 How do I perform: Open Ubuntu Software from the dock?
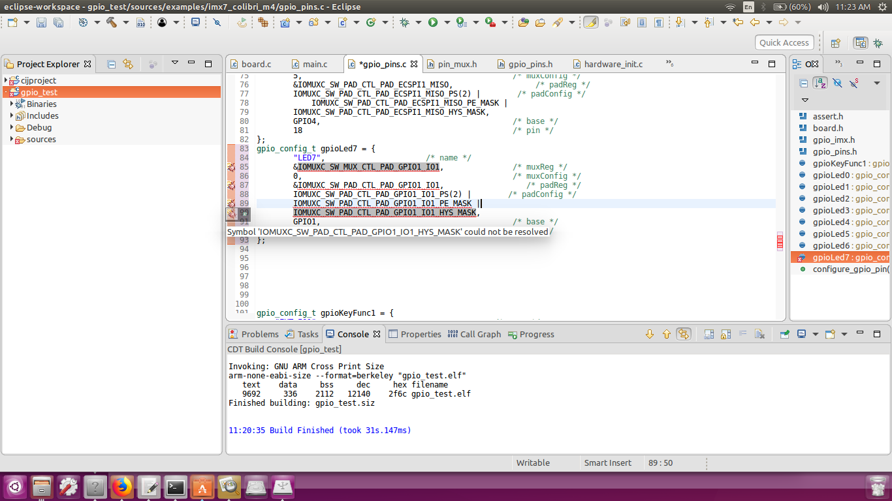pyautogui.click(x=202, y=487)
